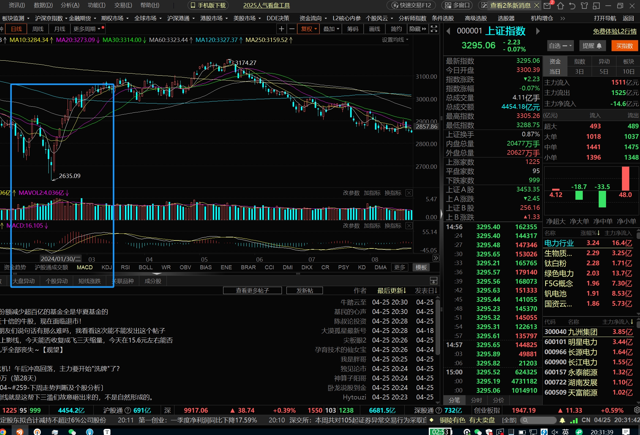This screenshot has height=435, width=640.
Task: Click the zoom in plus icon
Action: (x=281, y=29)
